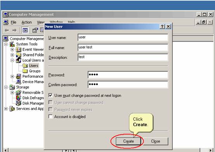Click the Shared Folders icon
The width and height of the screenshot is (215, 152).
click(x=18, y=55)
